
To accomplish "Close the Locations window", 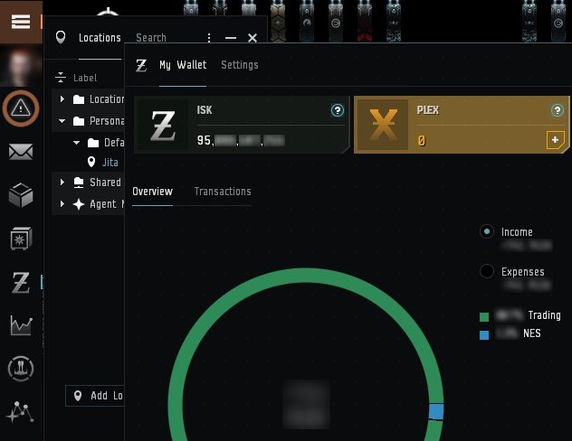I will coord(253,38).
